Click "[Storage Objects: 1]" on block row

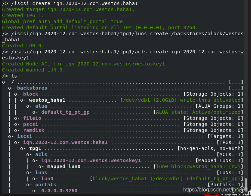coord(213,94)
